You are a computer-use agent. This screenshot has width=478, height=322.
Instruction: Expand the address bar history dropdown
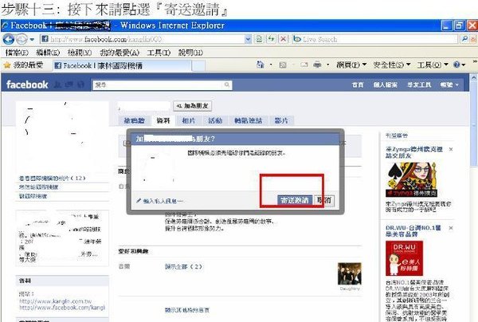click(x=248, y=39)
